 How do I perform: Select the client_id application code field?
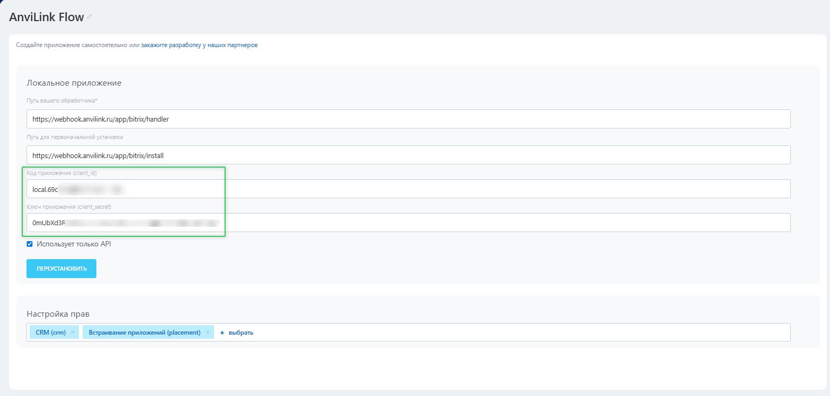(x=408, y=189)
